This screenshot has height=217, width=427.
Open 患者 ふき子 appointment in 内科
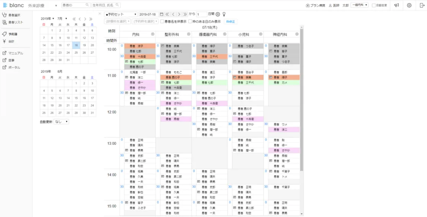pyautogui.click(x=140, y=208)
